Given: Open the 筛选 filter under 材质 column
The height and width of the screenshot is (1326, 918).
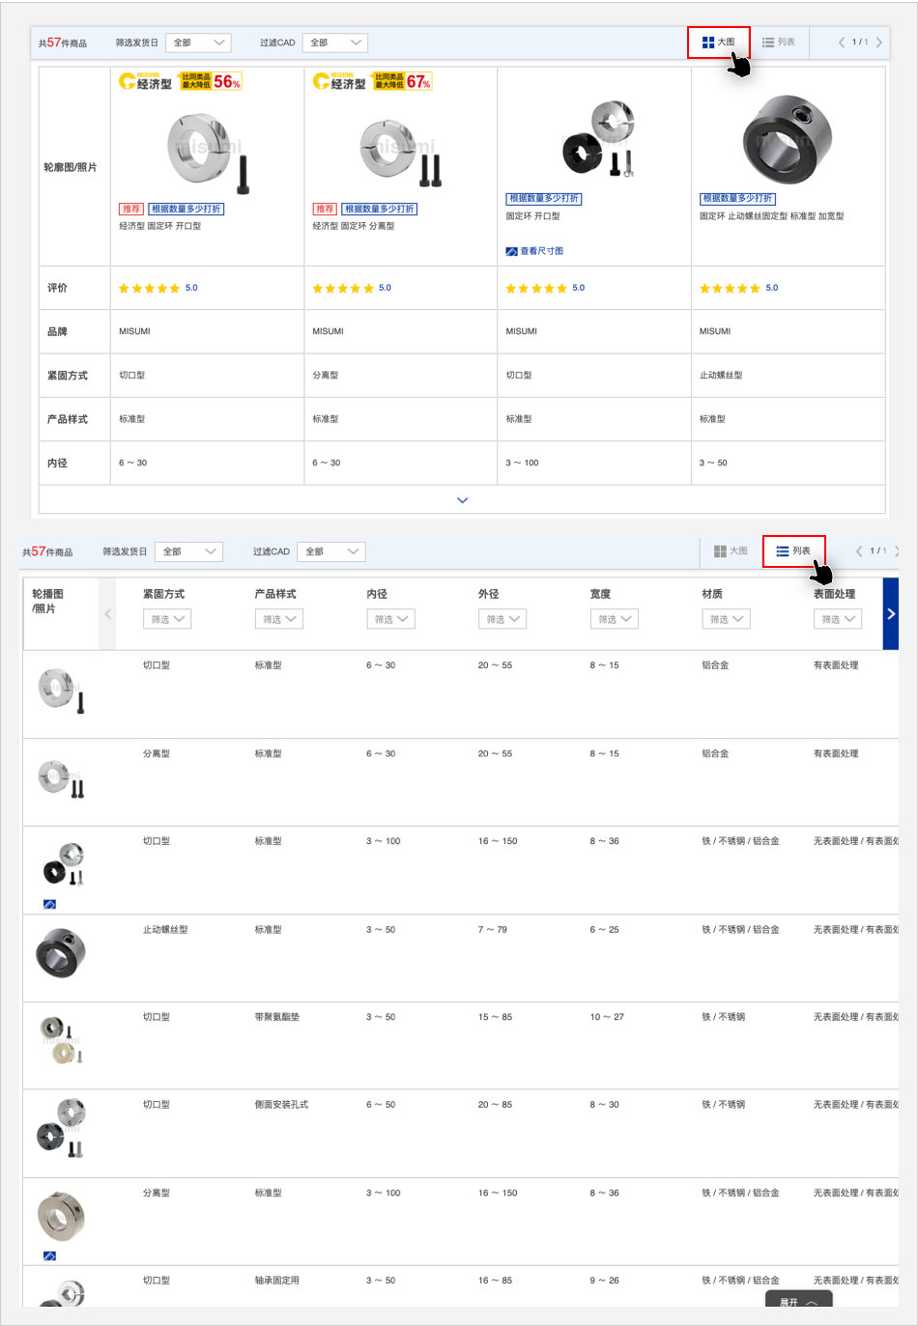Looking at the screenshot, I should (726, 619).
